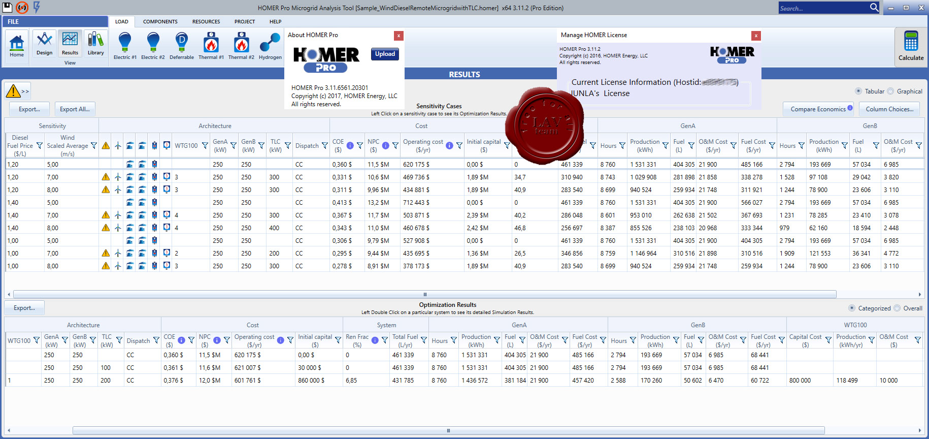Screen dimensions: 929x439
Task: Select the Categorized radio button
Action: coord(852,308)
